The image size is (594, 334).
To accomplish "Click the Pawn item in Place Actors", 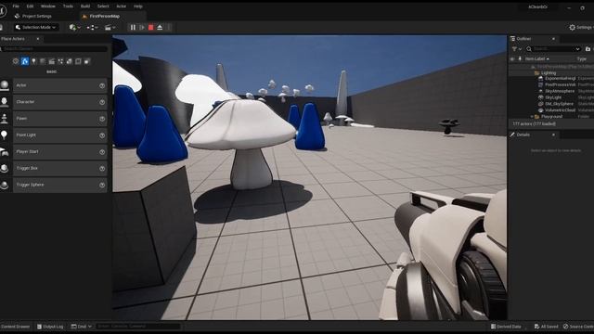I will click(60, 119).
